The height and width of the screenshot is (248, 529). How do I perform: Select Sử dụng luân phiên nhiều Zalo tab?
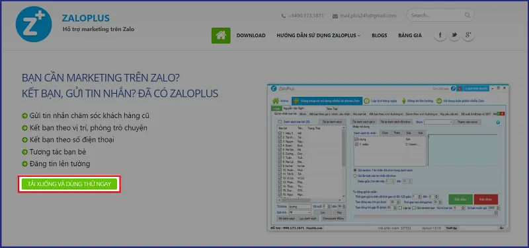coord(460,101)
